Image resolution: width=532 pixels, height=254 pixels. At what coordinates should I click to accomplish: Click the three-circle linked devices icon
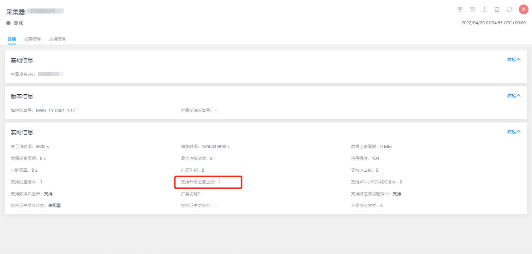point(460,10)
